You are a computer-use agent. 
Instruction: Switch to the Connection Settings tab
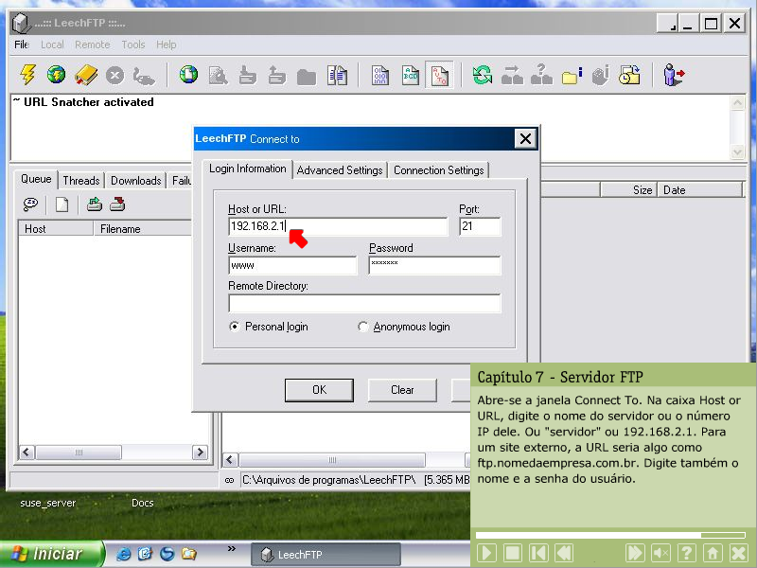pyautogui.click(x=438, y=170)
